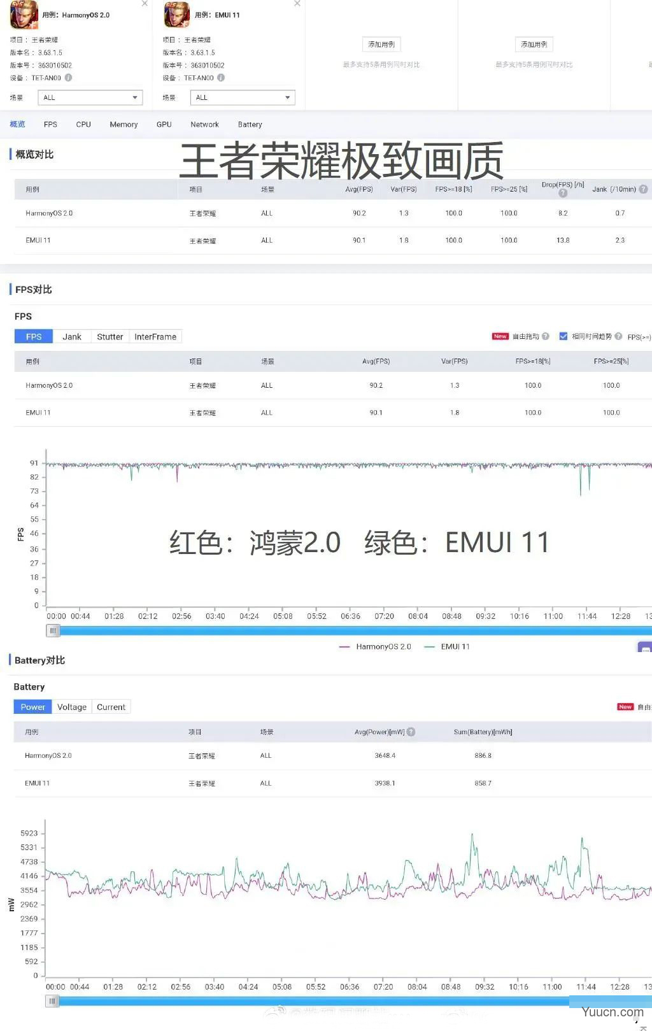
Task: Click the Sum(Battery)[mWh] column header
Action: 483,732
